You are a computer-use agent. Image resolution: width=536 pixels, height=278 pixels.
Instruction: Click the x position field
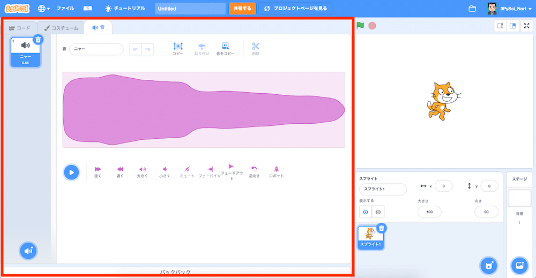tap(444, 186)
